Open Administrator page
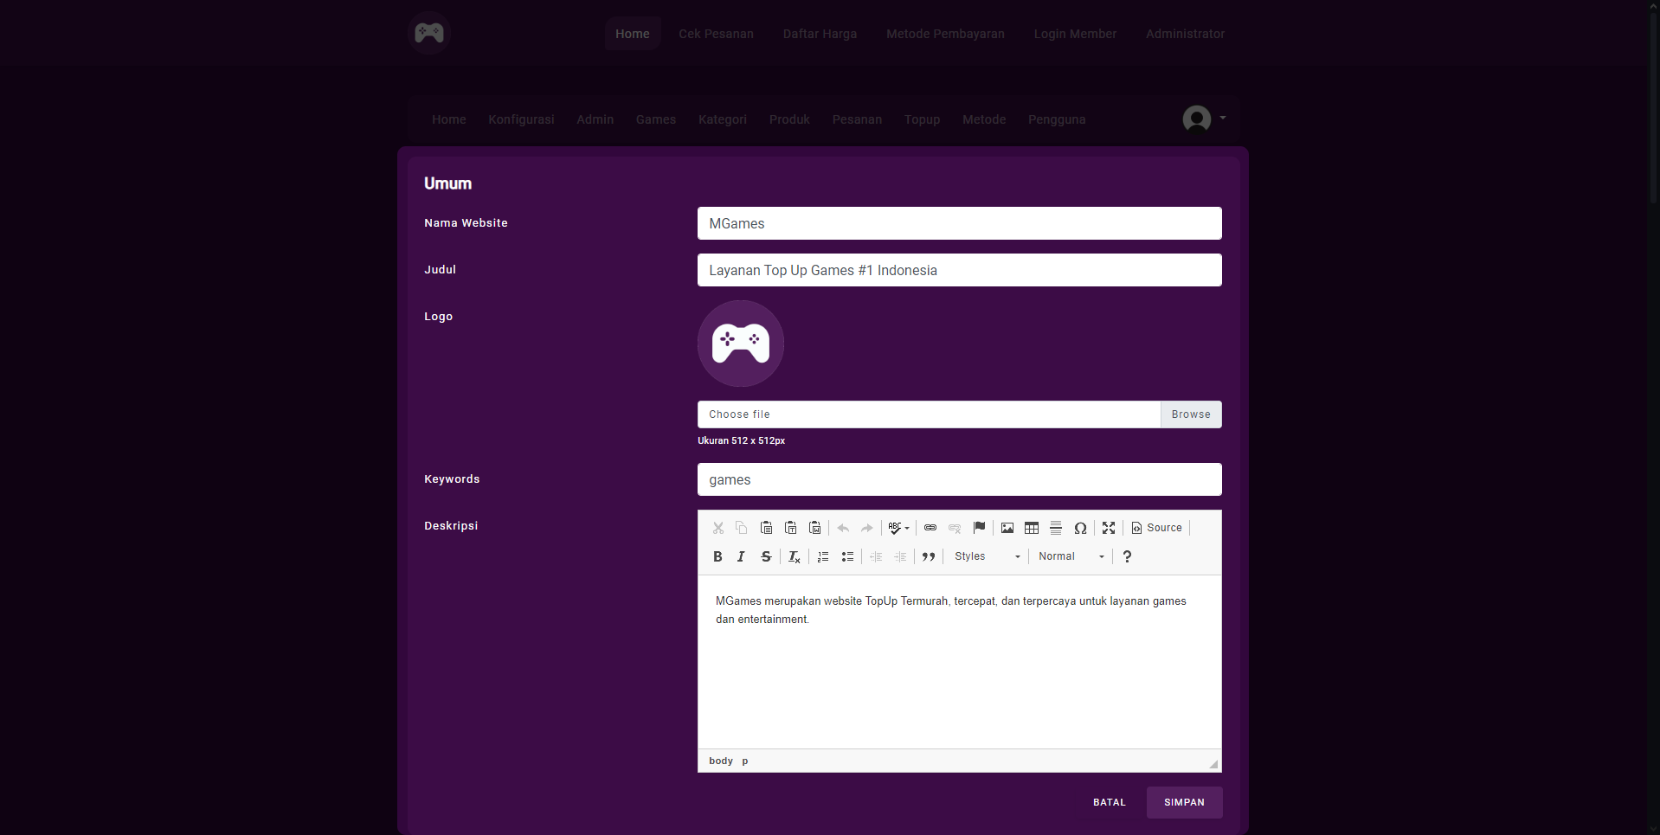Screen dimensions: 1660x835 point(1185,34)
